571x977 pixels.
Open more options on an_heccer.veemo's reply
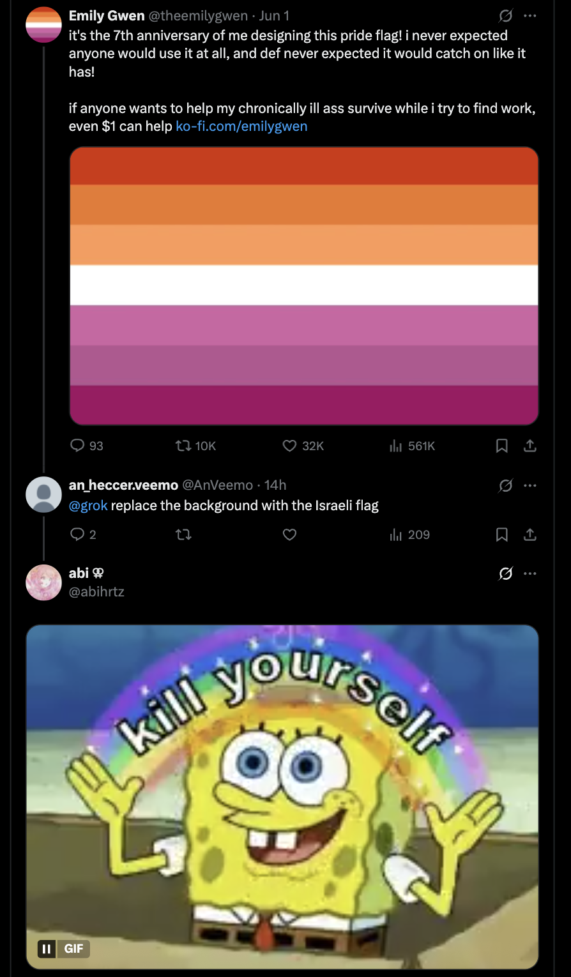click(x=530, y=485)
